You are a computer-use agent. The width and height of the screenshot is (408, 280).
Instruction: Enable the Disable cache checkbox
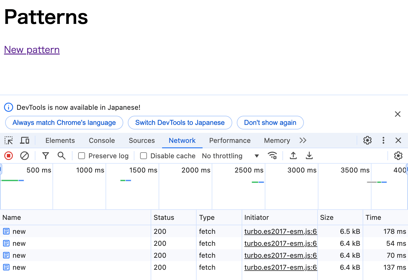144,156
